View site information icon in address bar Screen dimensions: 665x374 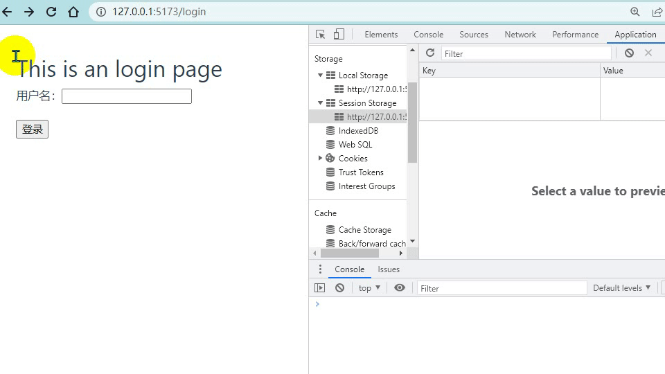(x=101, y=12)
